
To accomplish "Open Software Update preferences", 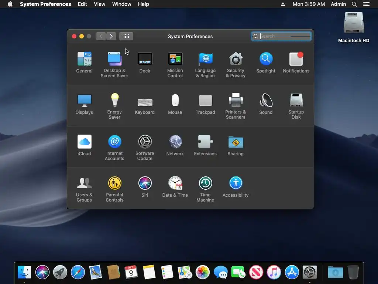I will 145,148.
